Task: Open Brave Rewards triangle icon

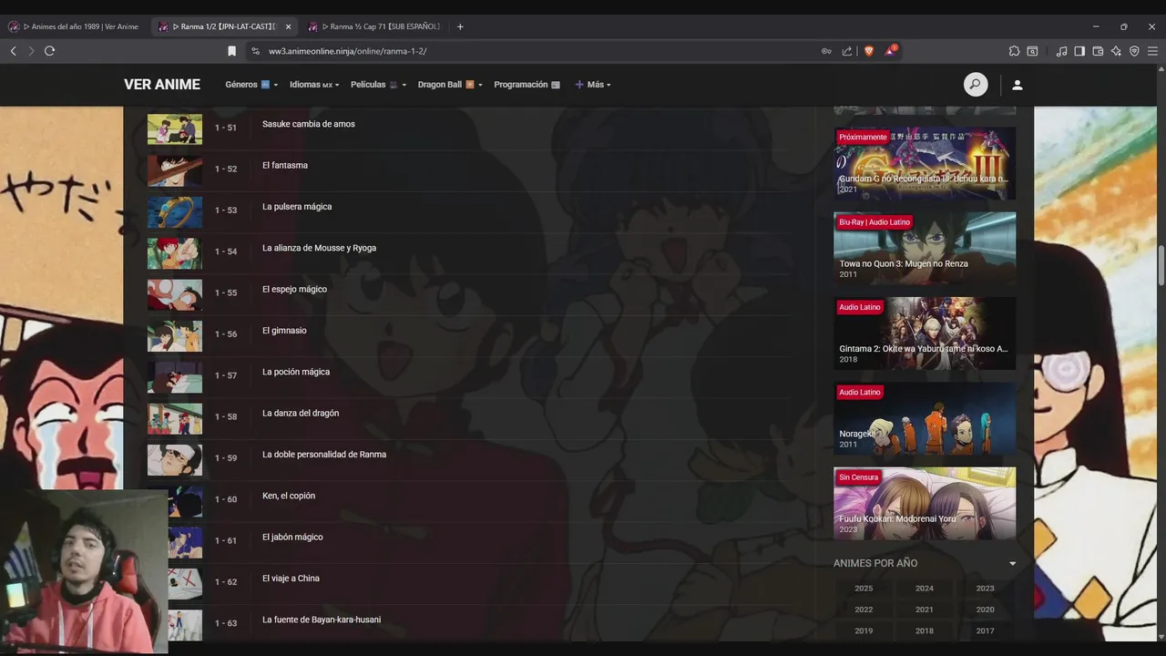Action: coord(890,51)
